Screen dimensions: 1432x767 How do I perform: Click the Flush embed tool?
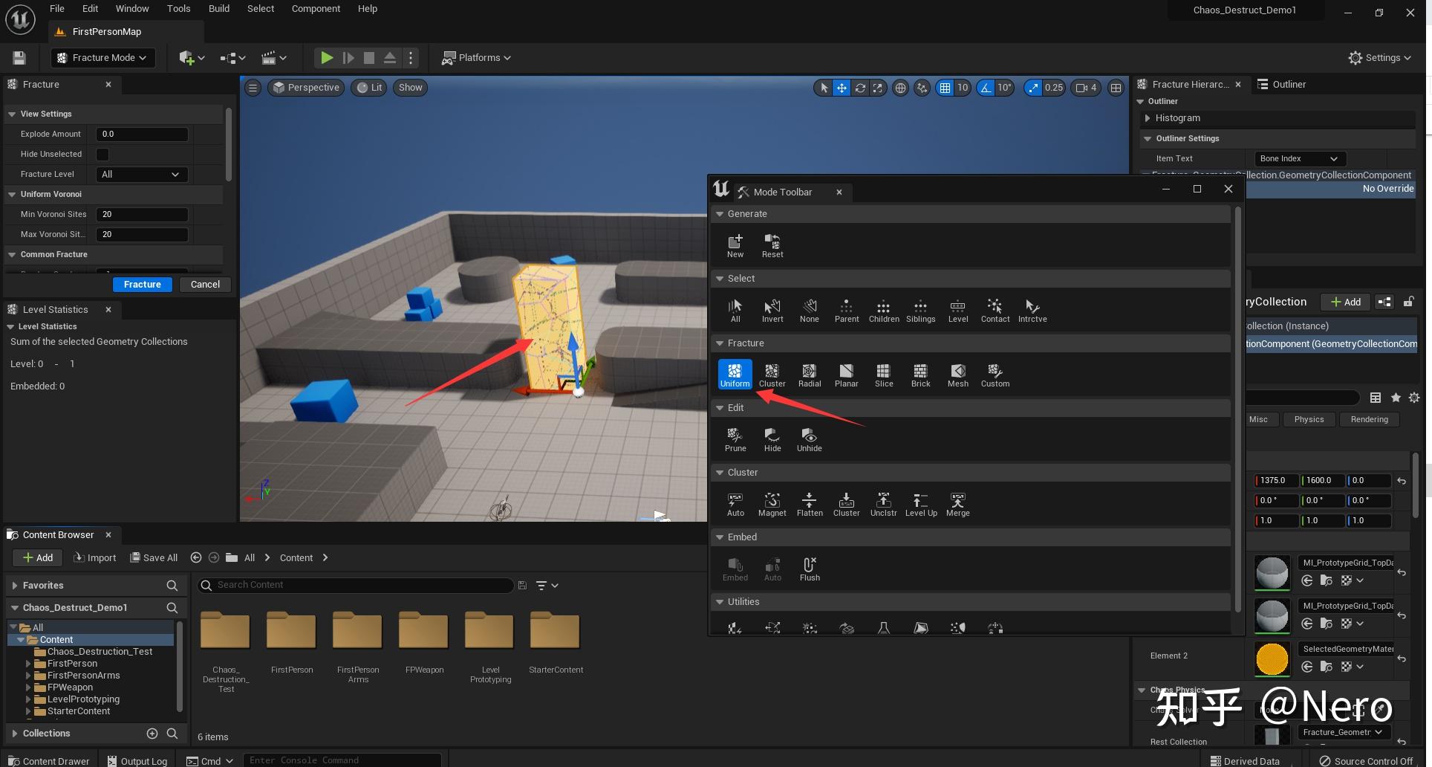click(x=809, y=568)
